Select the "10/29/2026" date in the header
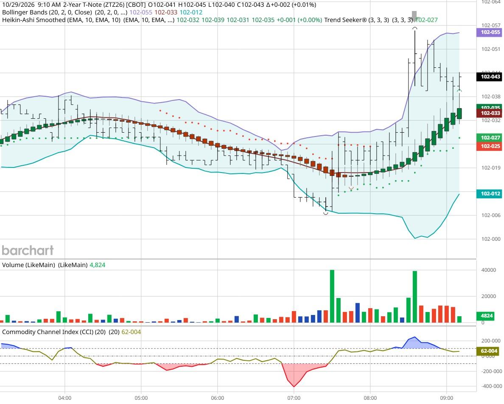This screenshot has width=504, height=404. [x=18, y=5]
